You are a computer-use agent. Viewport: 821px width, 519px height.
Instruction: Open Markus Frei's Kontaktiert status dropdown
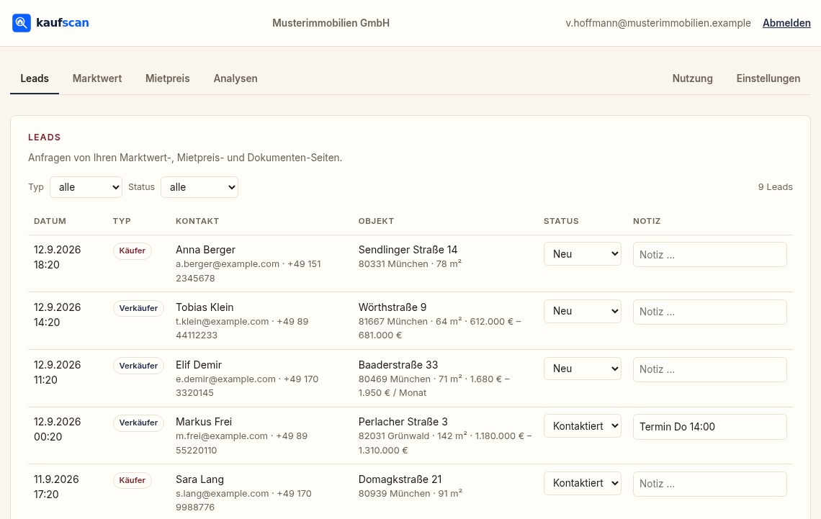click(582, 426)
